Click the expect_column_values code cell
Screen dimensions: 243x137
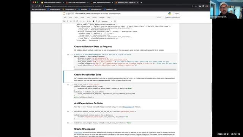[126, 115]
